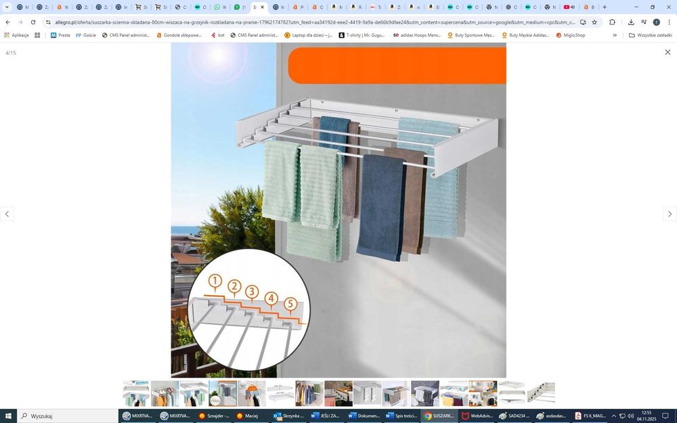677x423 pixels.
Task: Show the next gallery image
Action: 670,214
